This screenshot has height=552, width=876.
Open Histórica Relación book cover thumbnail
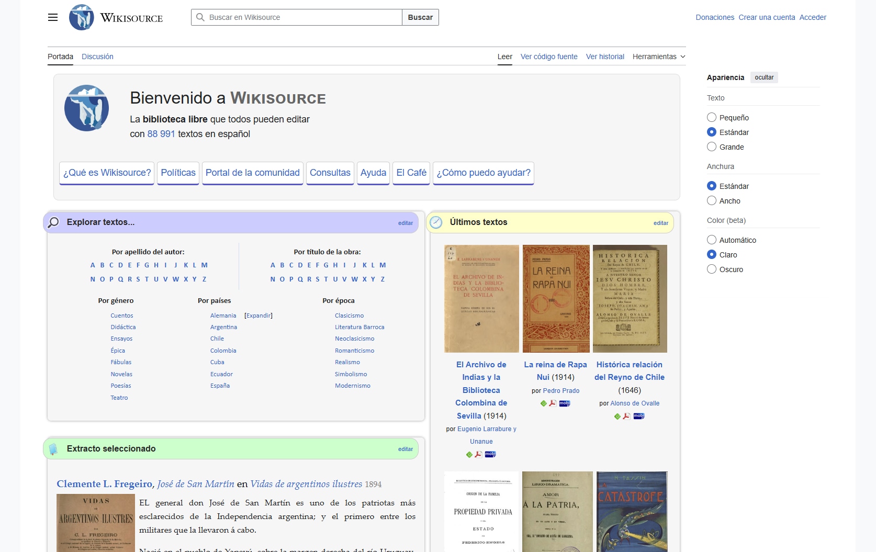tap(630, 299)
